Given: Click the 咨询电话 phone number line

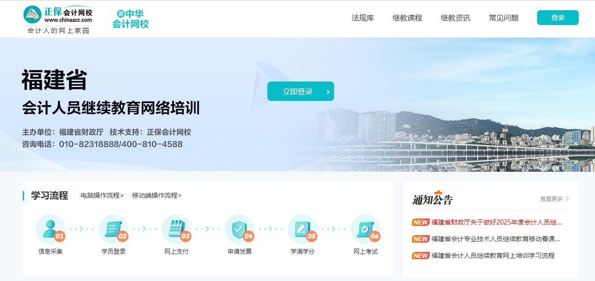Looking at the screenshot, I should tap(102, 144).
